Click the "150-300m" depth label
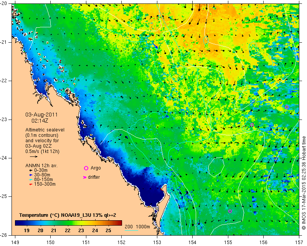 coord(45,184)
